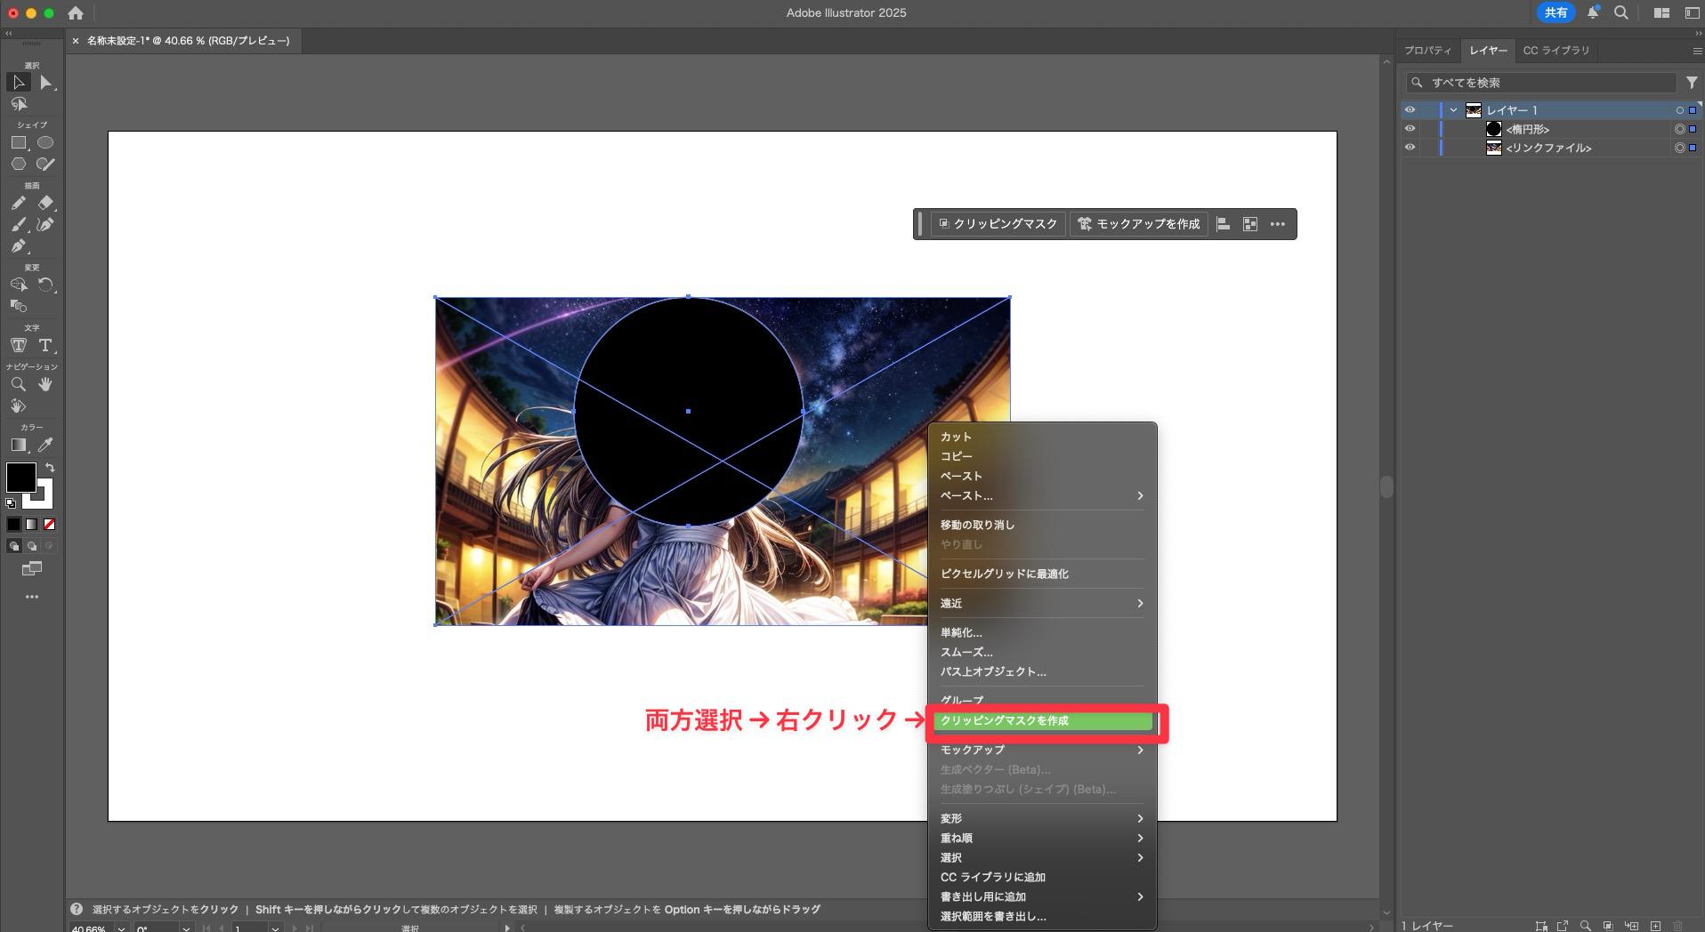The width and height of the screenshot is (1705, 932).
Task: Select the Rotate tool
Action: [45, 285]
